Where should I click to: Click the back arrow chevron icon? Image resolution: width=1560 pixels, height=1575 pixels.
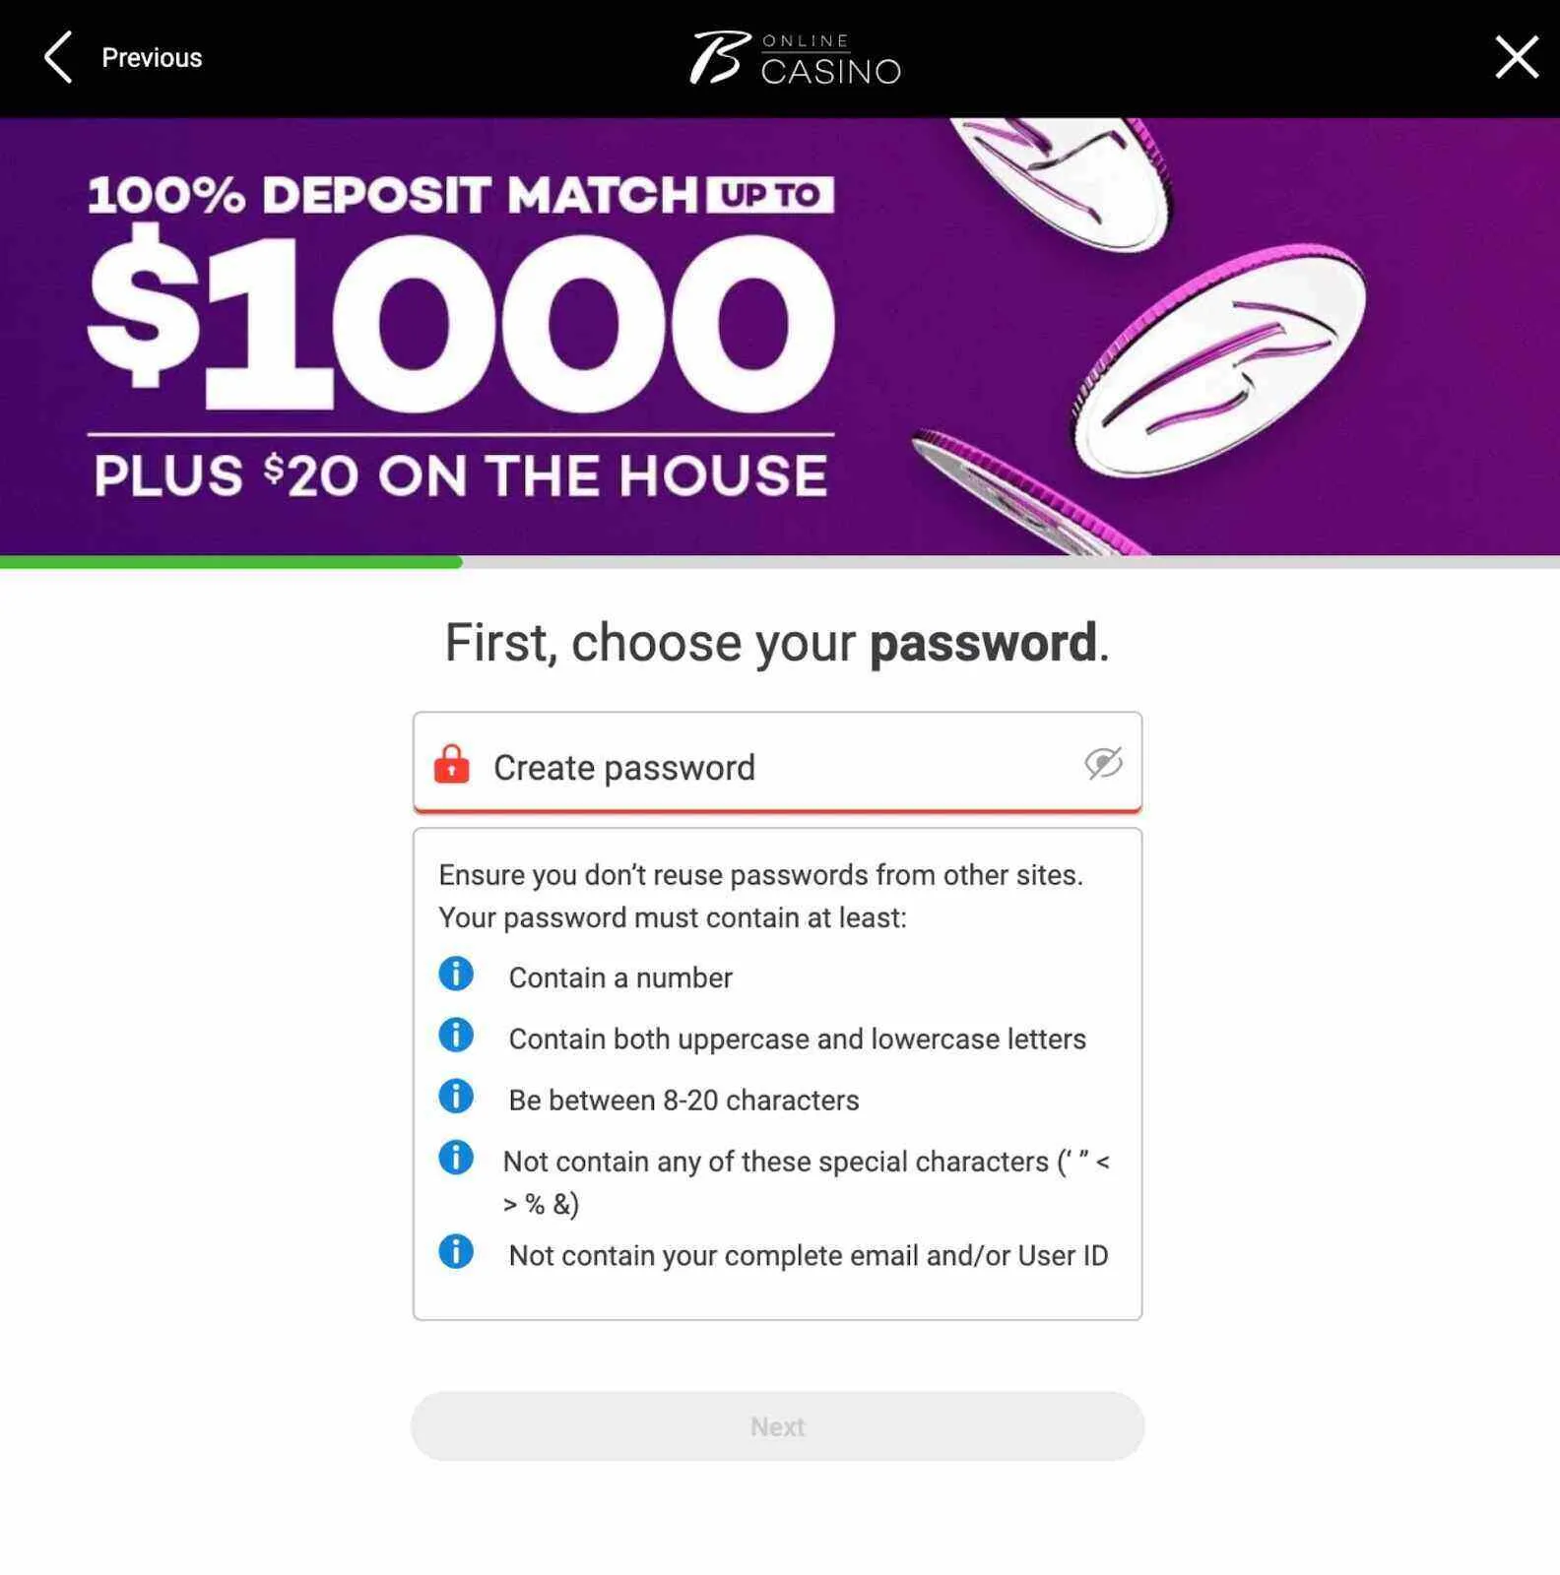tap(58, 57)
